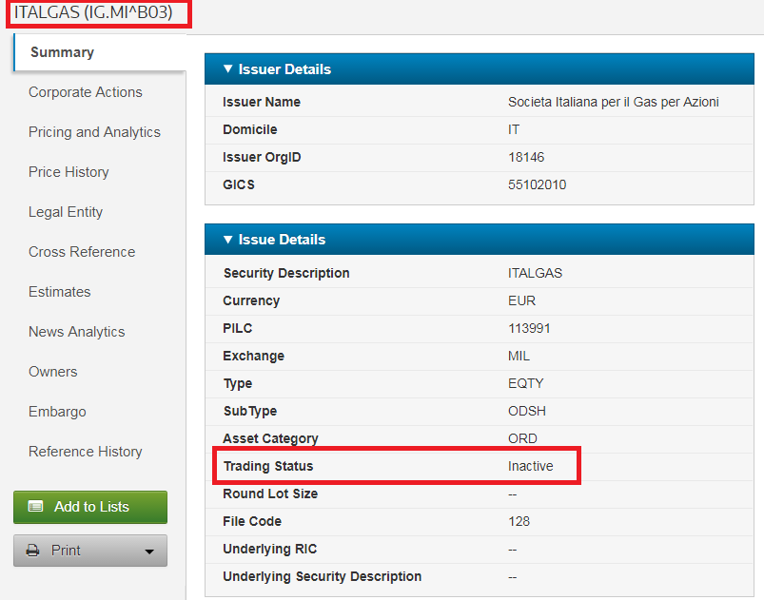764x600 pixels.
Task: Click Underlying Security Description label
Action: point(322,576)
